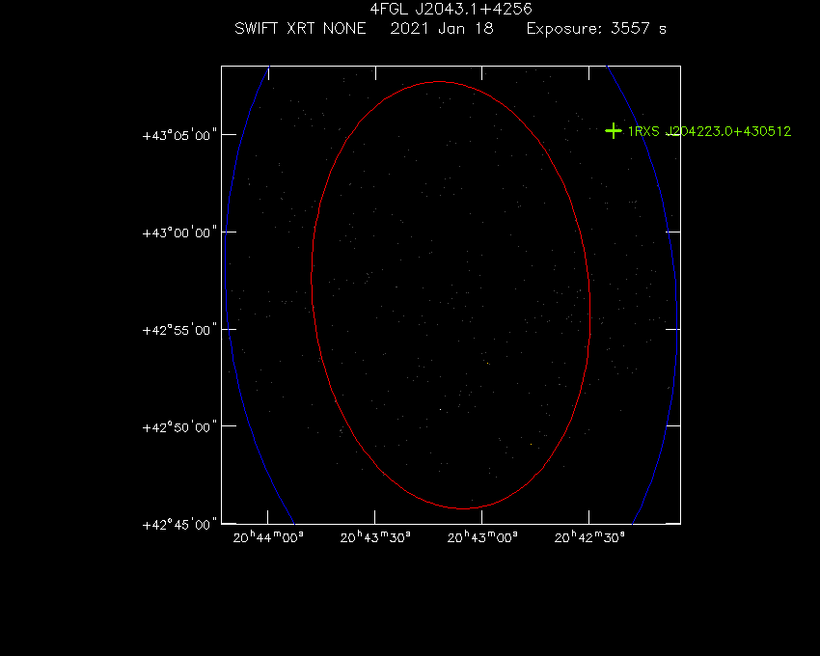Select the 1RXS J204223.0+430512 source label
820x656 pixels.
709,131
